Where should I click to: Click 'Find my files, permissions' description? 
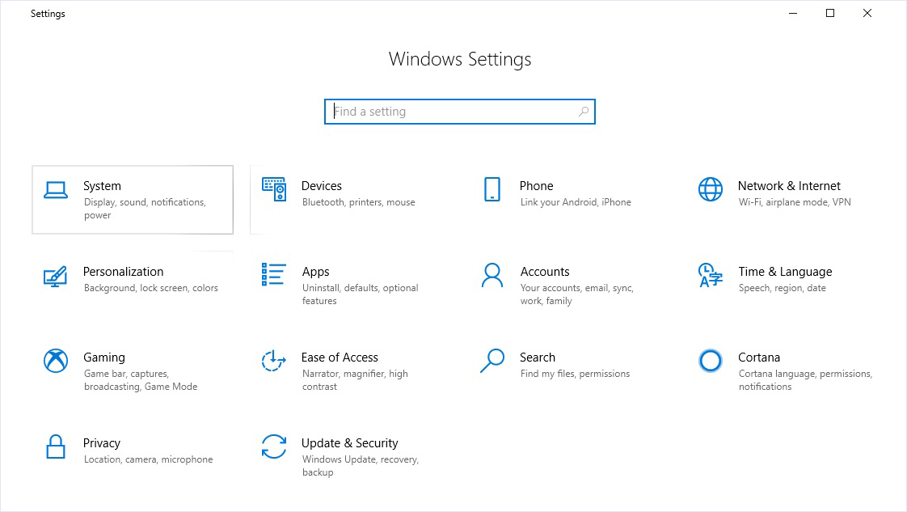[575, 374]
